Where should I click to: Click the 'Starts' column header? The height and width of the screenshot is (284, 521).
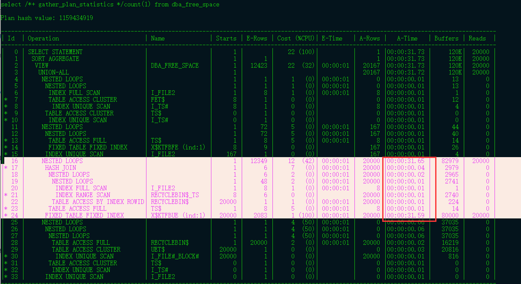pyautogui.click(x=226, y=38)
